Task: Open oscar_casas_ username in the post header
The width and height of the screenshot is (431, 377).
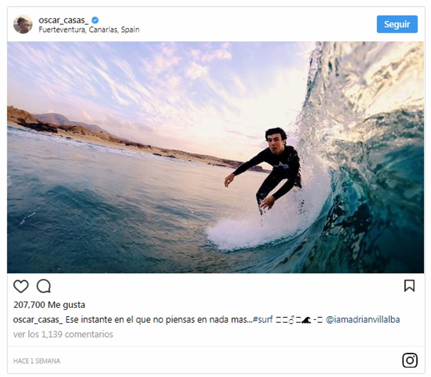Action: (63, 20)
